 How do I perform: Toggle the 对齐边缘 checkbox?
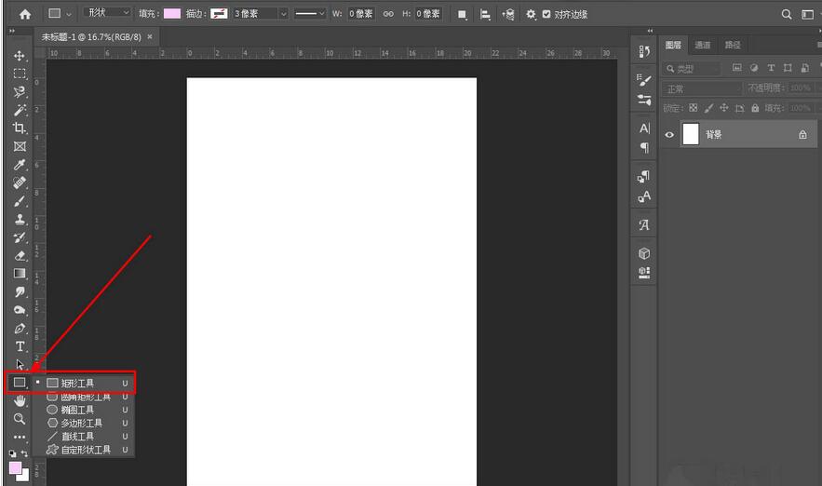[546, 14]
